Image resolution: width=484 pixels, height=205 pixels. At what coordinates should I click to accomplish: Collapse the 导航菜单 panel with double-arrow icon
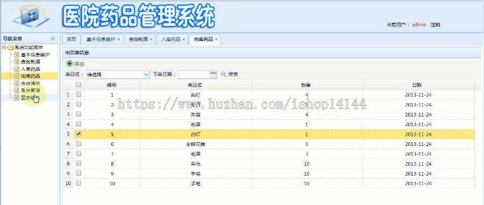[x=53, y=39]
